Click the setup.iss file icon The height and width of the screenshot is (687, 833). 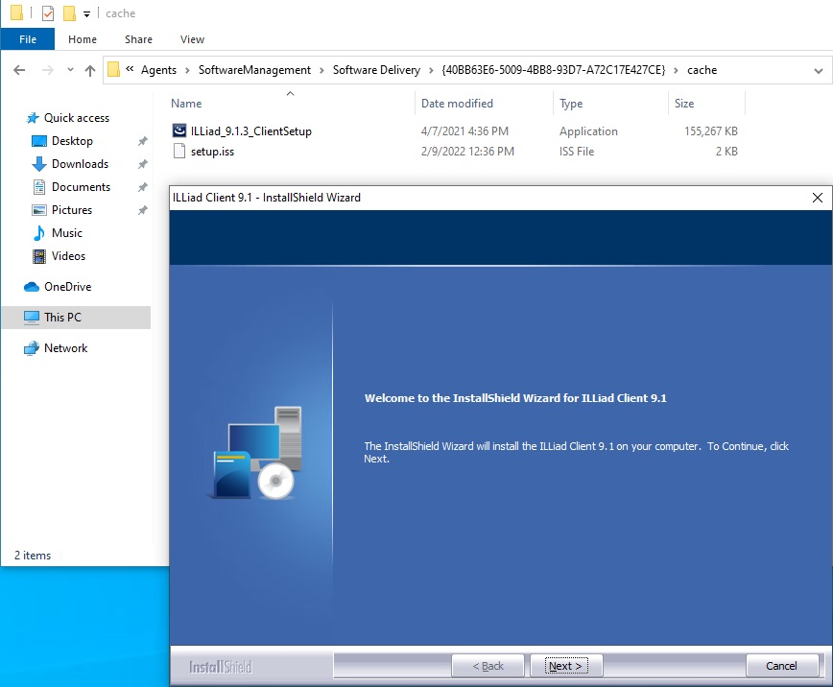pos(179,152)
